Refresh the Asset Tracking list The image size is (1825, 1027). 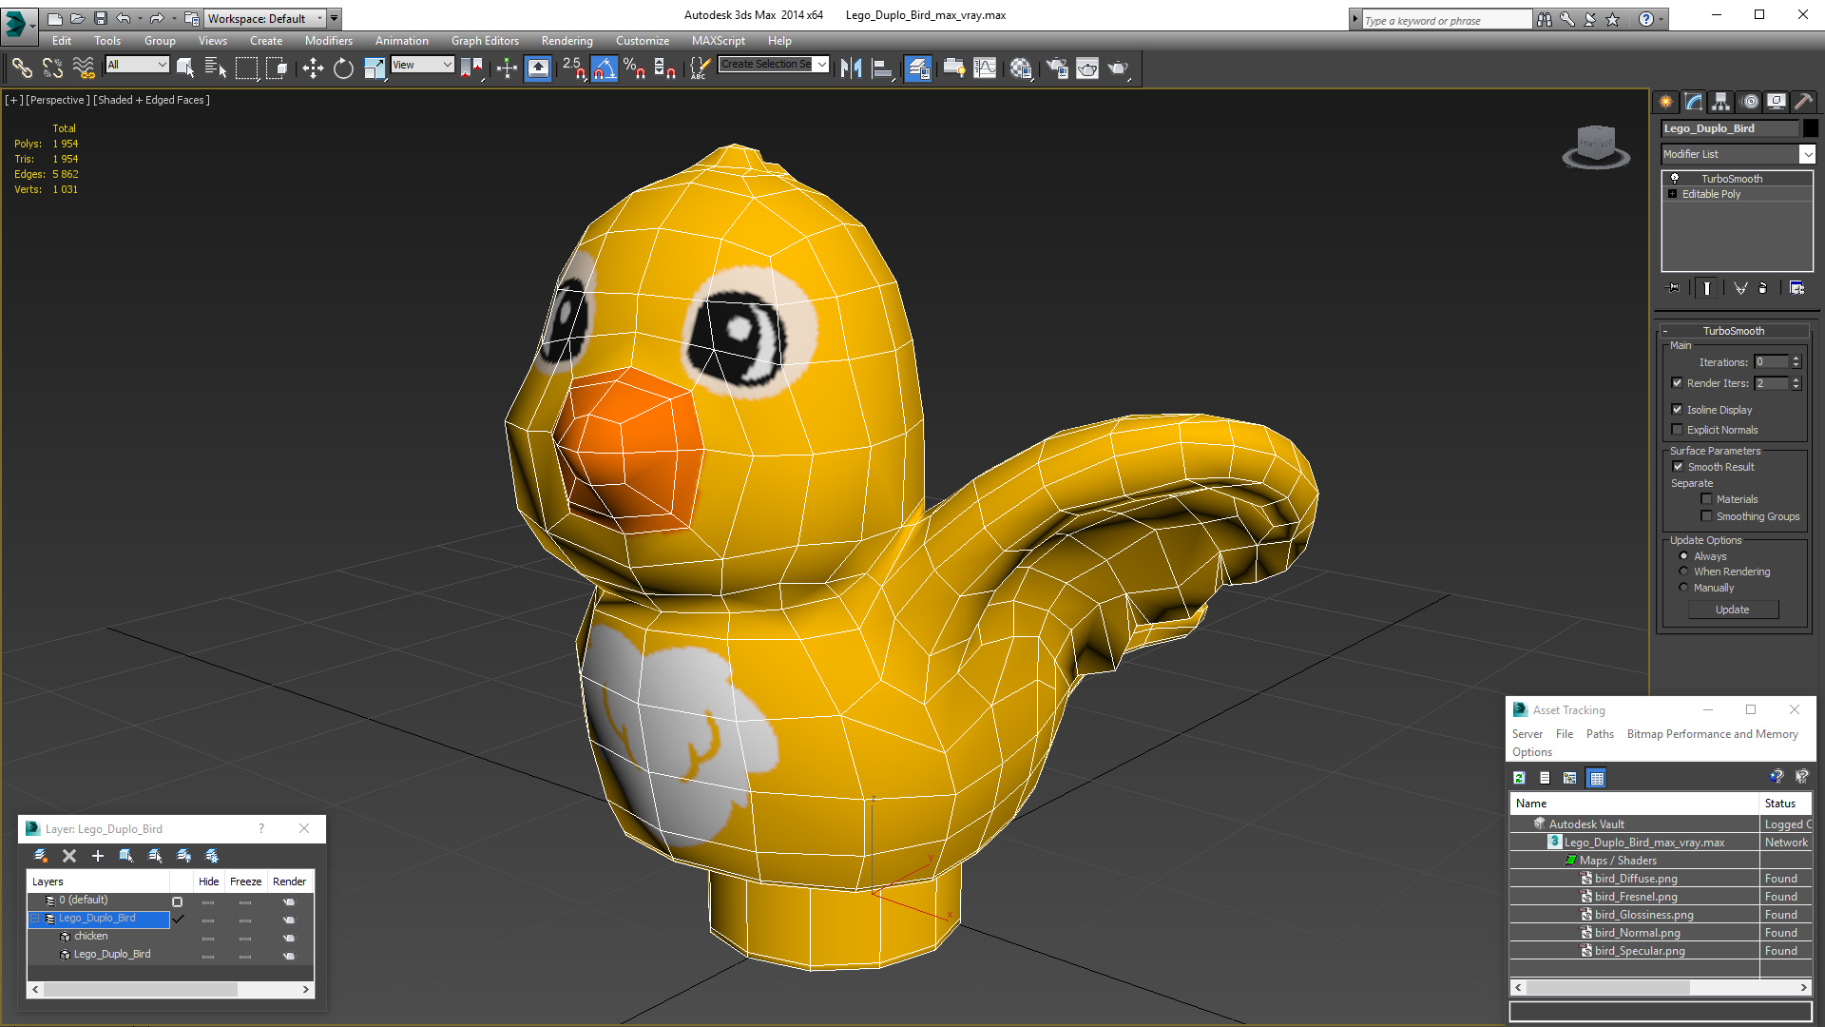(1519, 778)
